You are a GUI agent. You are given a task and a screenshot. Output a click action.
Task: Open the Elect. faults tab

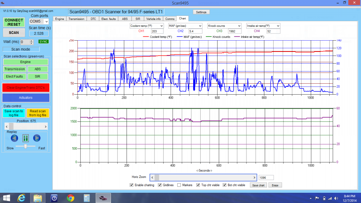point(109,19)
